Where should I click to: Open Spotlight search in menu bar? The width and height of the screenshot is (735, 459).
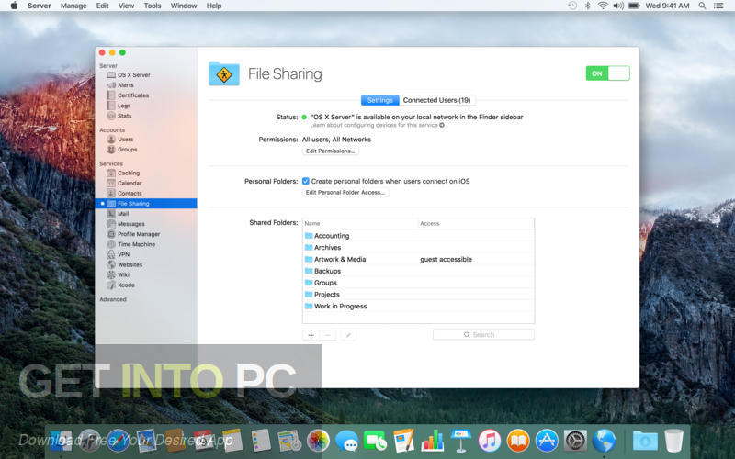(x=702, y=6)
